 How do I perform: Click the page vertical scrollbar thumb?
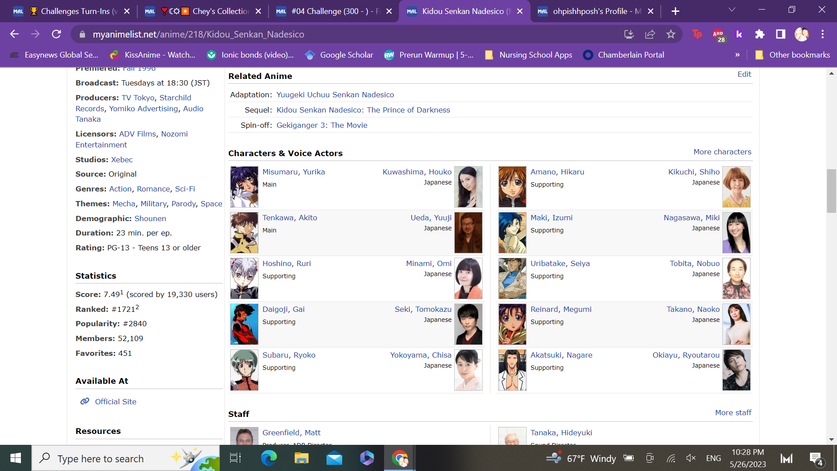(831, 191)
